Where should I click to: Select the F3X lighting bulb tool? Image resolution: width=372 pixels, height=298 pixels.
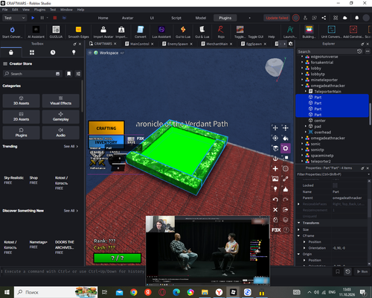coord(275,189)
